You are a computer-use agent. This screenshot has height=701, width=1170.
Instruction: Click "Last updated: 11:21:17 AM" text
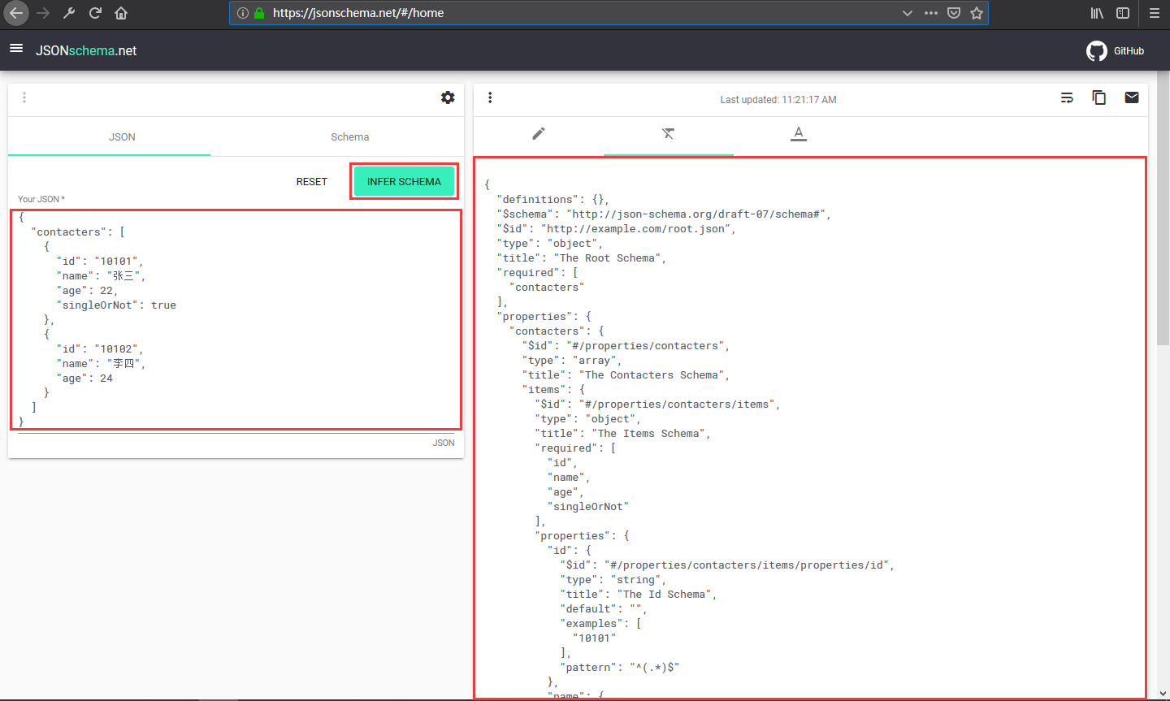point(778,100)
